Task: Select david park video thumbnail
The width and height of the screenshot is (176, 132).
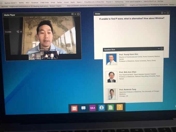Action: click(36, 55)
